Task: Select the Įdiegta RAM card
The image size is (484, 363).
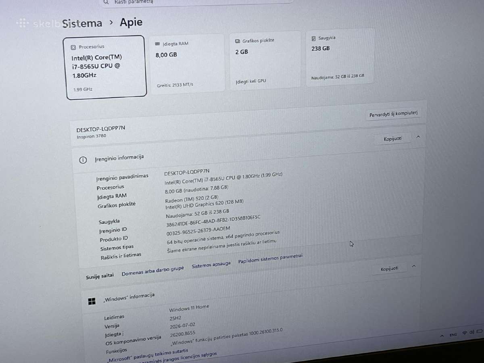Action: (x=187, y=64)
